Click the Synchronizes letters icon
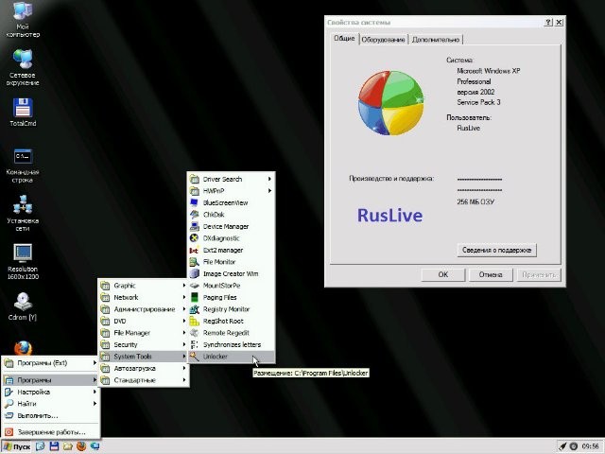 195,344
